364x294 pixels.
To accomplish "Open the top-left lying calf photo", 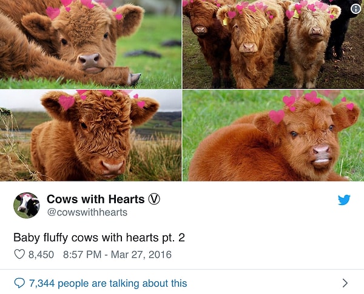I will 90,44.
